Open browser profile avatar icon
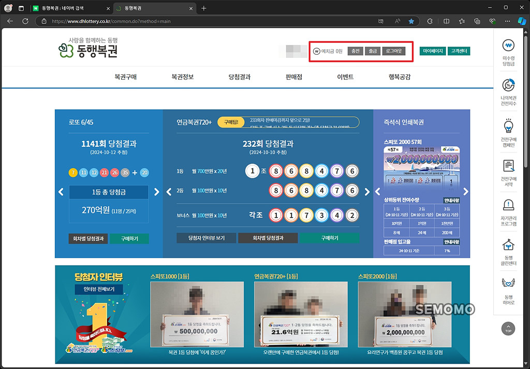 8,8
